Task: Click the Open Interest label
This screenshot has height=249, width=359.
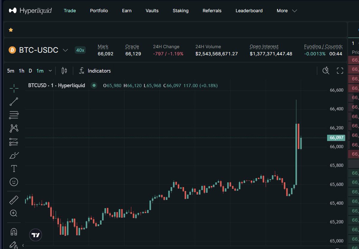Action: pos(264,47)
